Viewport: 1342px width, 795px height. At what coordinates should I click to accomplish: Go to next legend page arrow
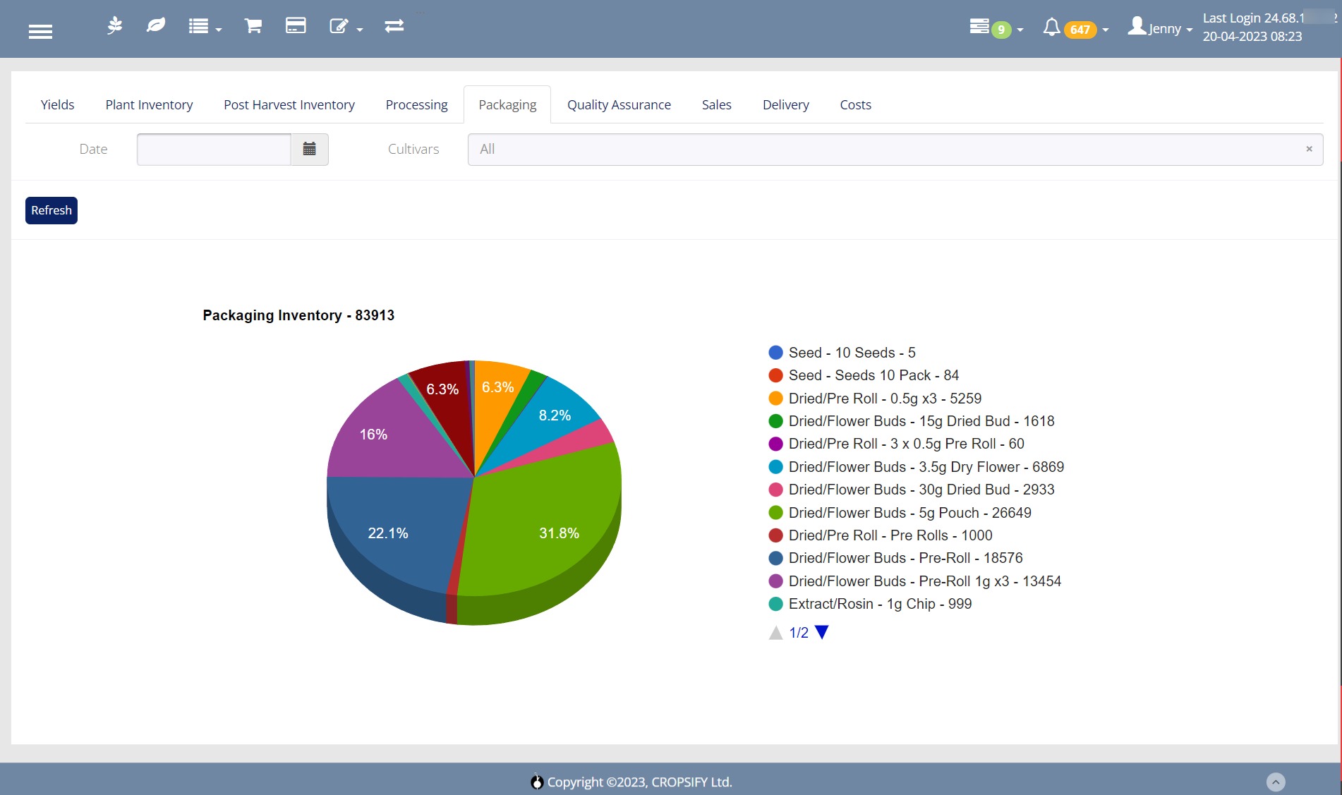(821, 632)
